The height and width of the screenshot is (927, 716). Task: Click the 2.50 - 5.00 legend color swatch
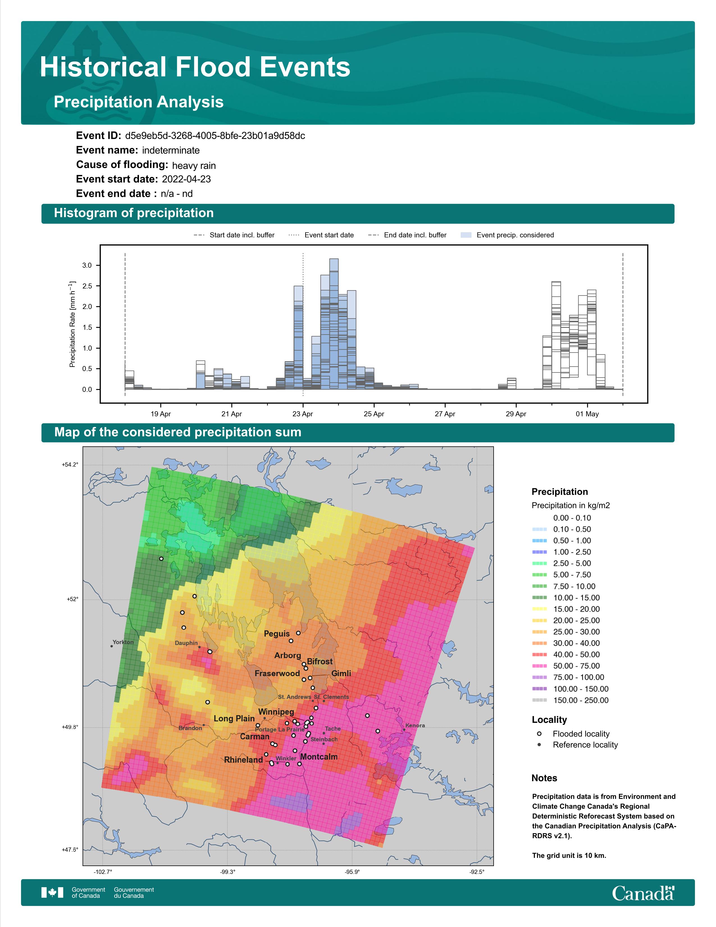[539, 563]
